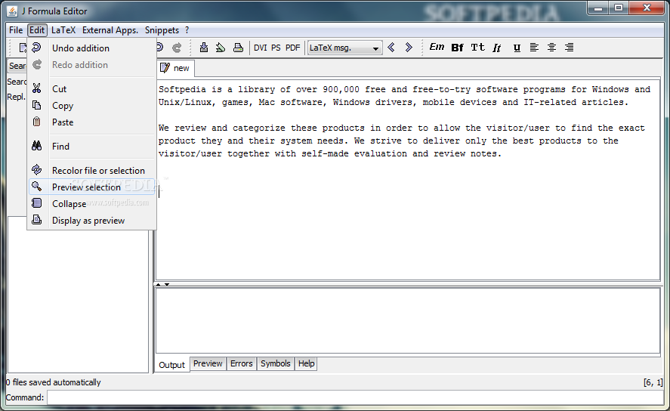The height and width of the screenshot is (411, 670).
Task: Apply bold (Bf) formatting
Action: point(457,48)
